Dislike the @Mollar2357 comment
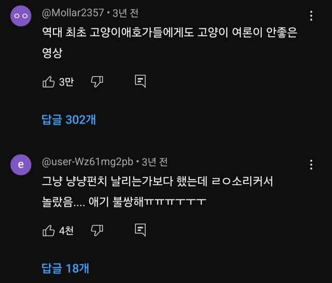The height and width of the screenshot is (283, 332). [x=97, y=81]
